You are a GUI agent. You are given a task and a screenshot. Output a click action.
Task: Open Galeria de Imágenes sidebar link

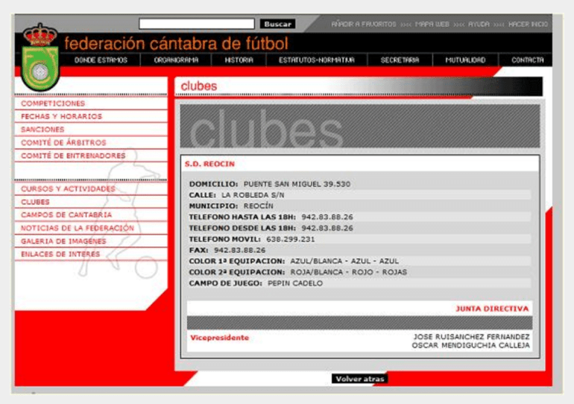(x=63, y=242)
